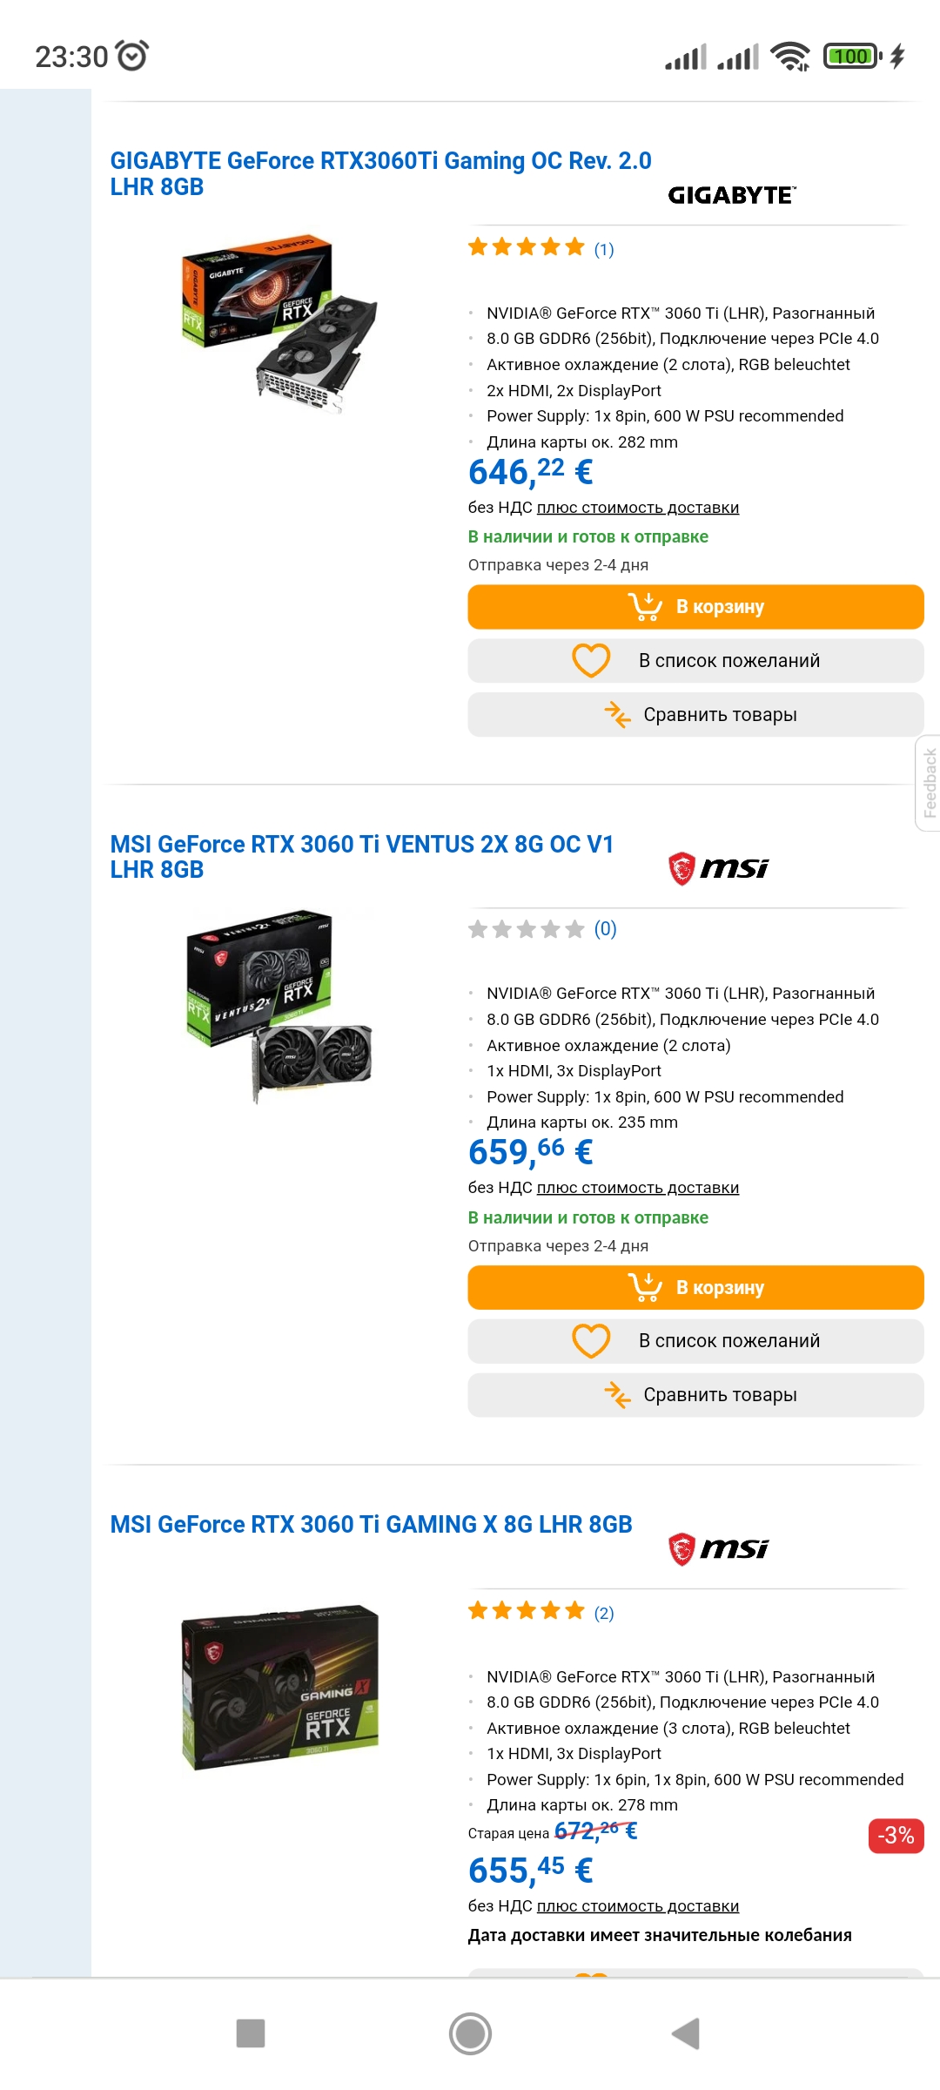View MSI GAMING X box image
Screen dimensions: 940x2090
pos(279,1687)
